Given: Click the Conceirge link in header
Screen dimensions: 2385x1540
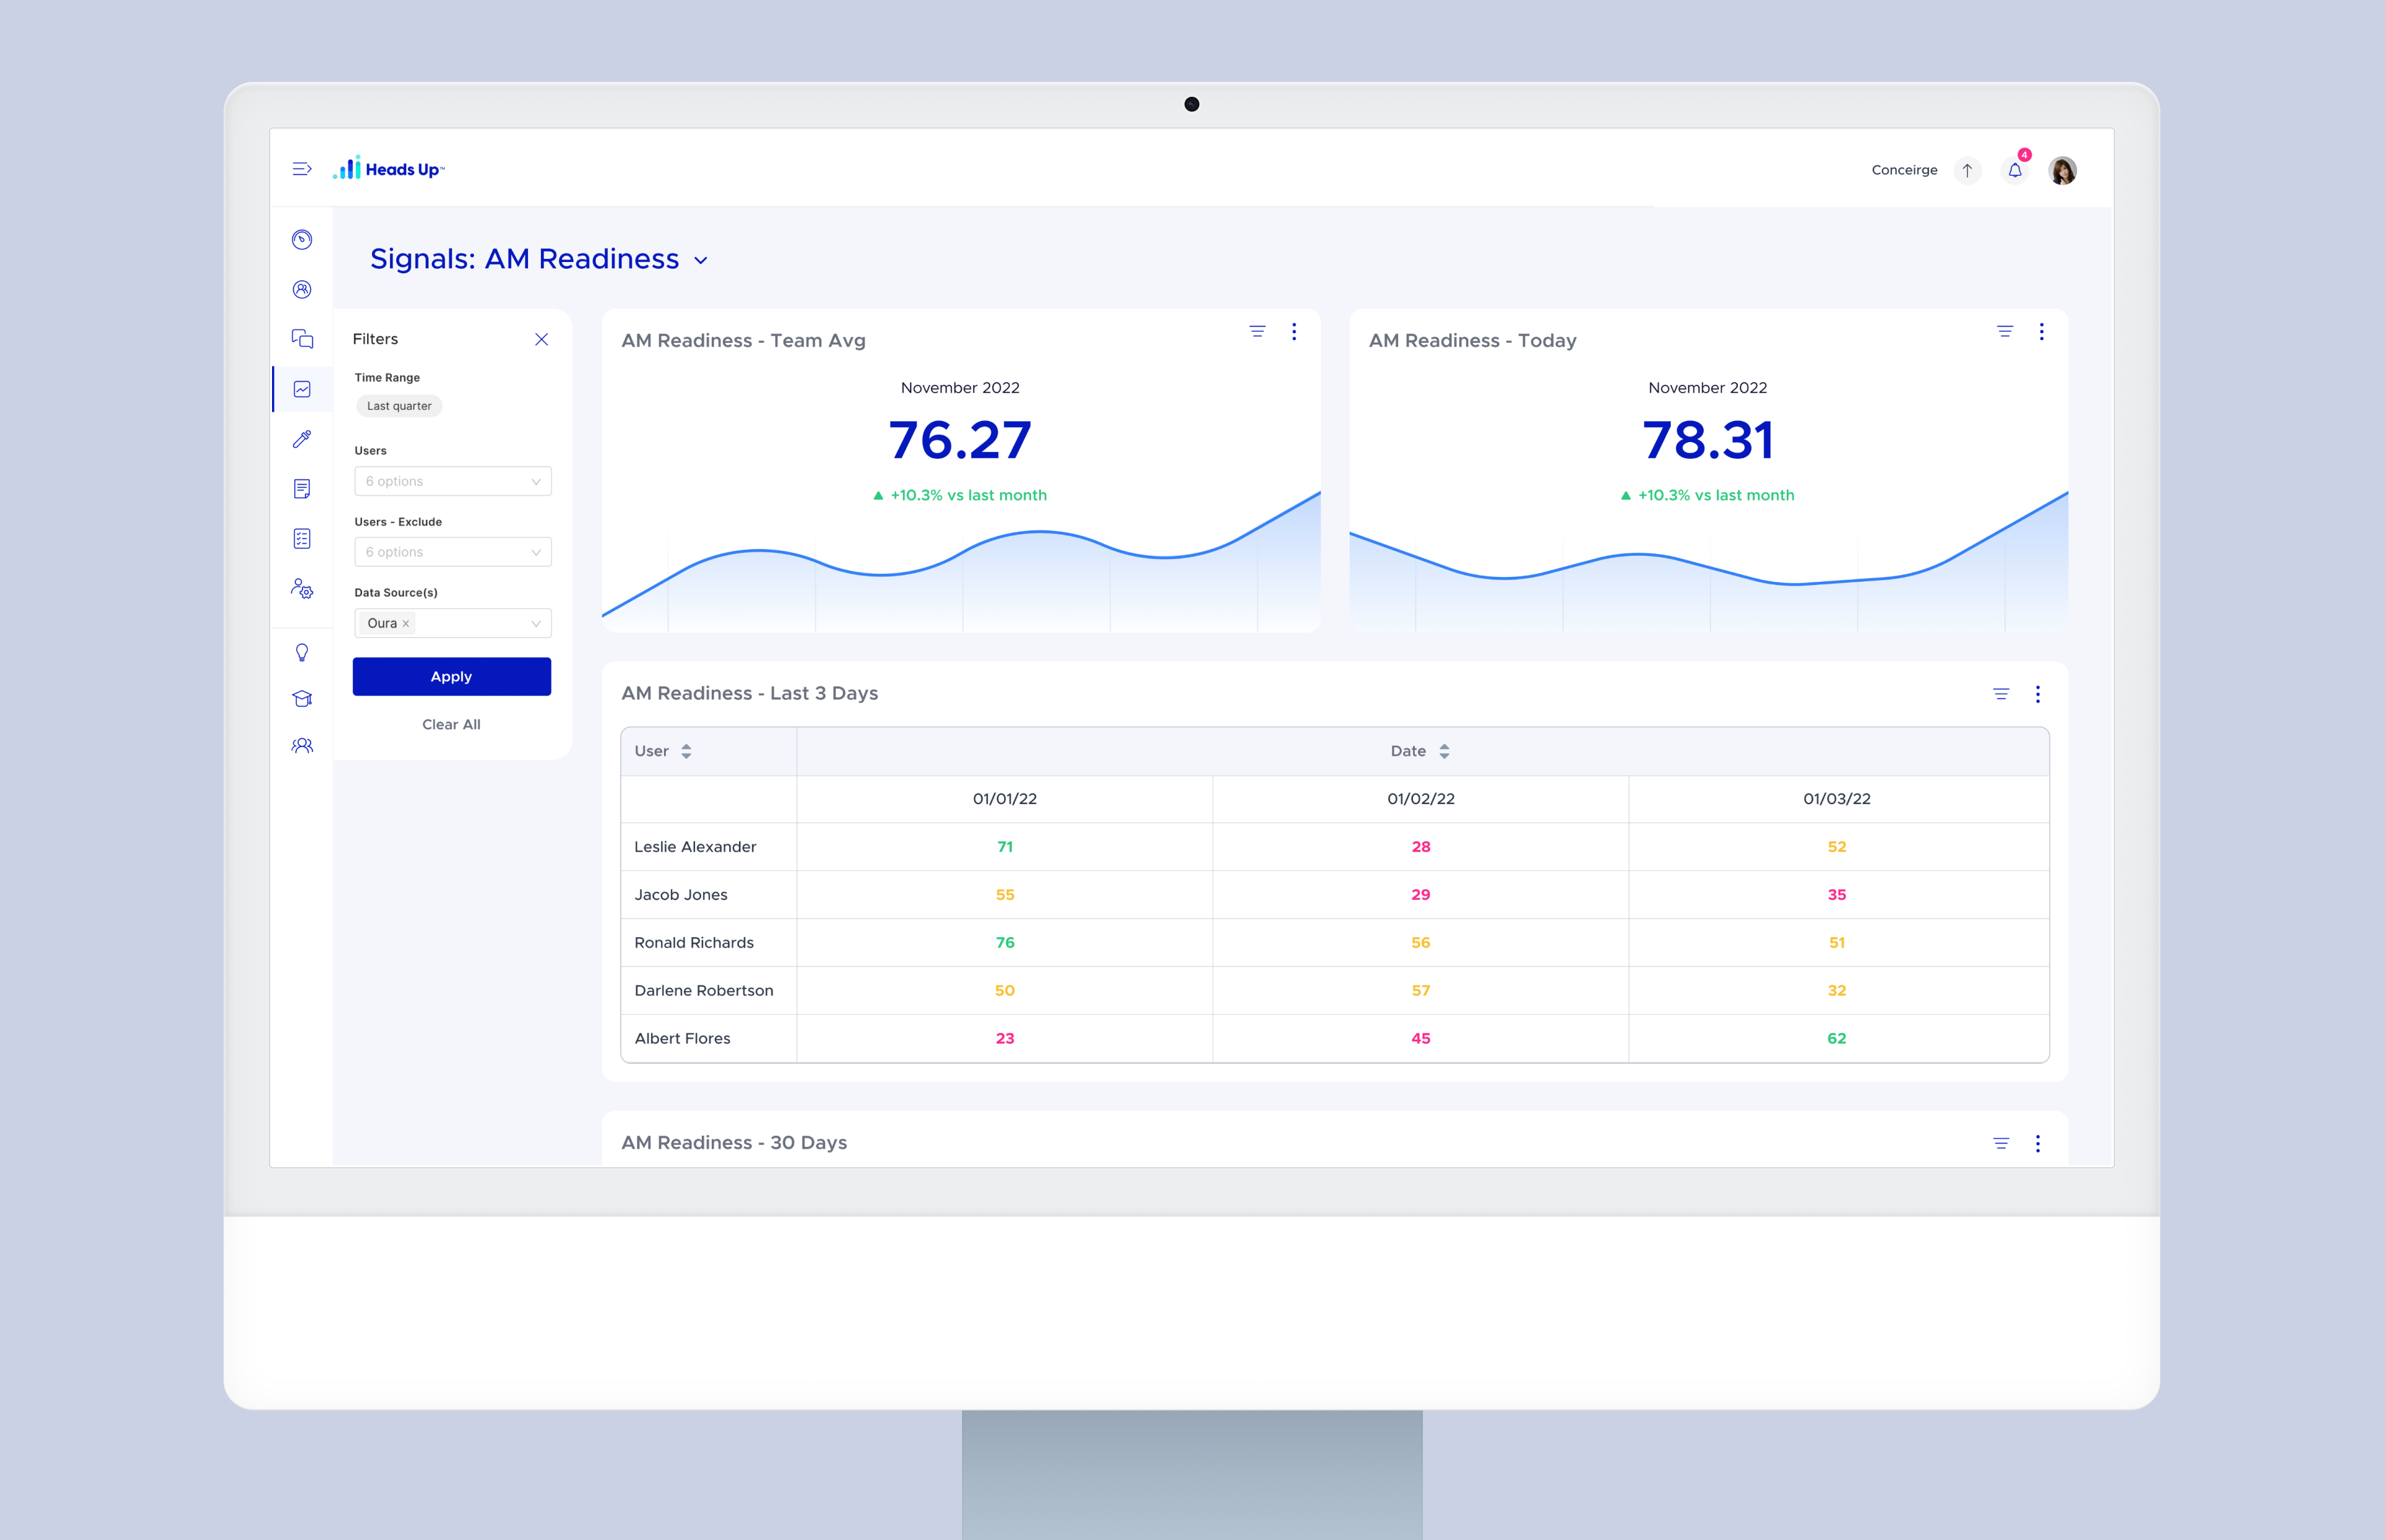Looking at the screenshot, I should click(x=1904, y=170).
